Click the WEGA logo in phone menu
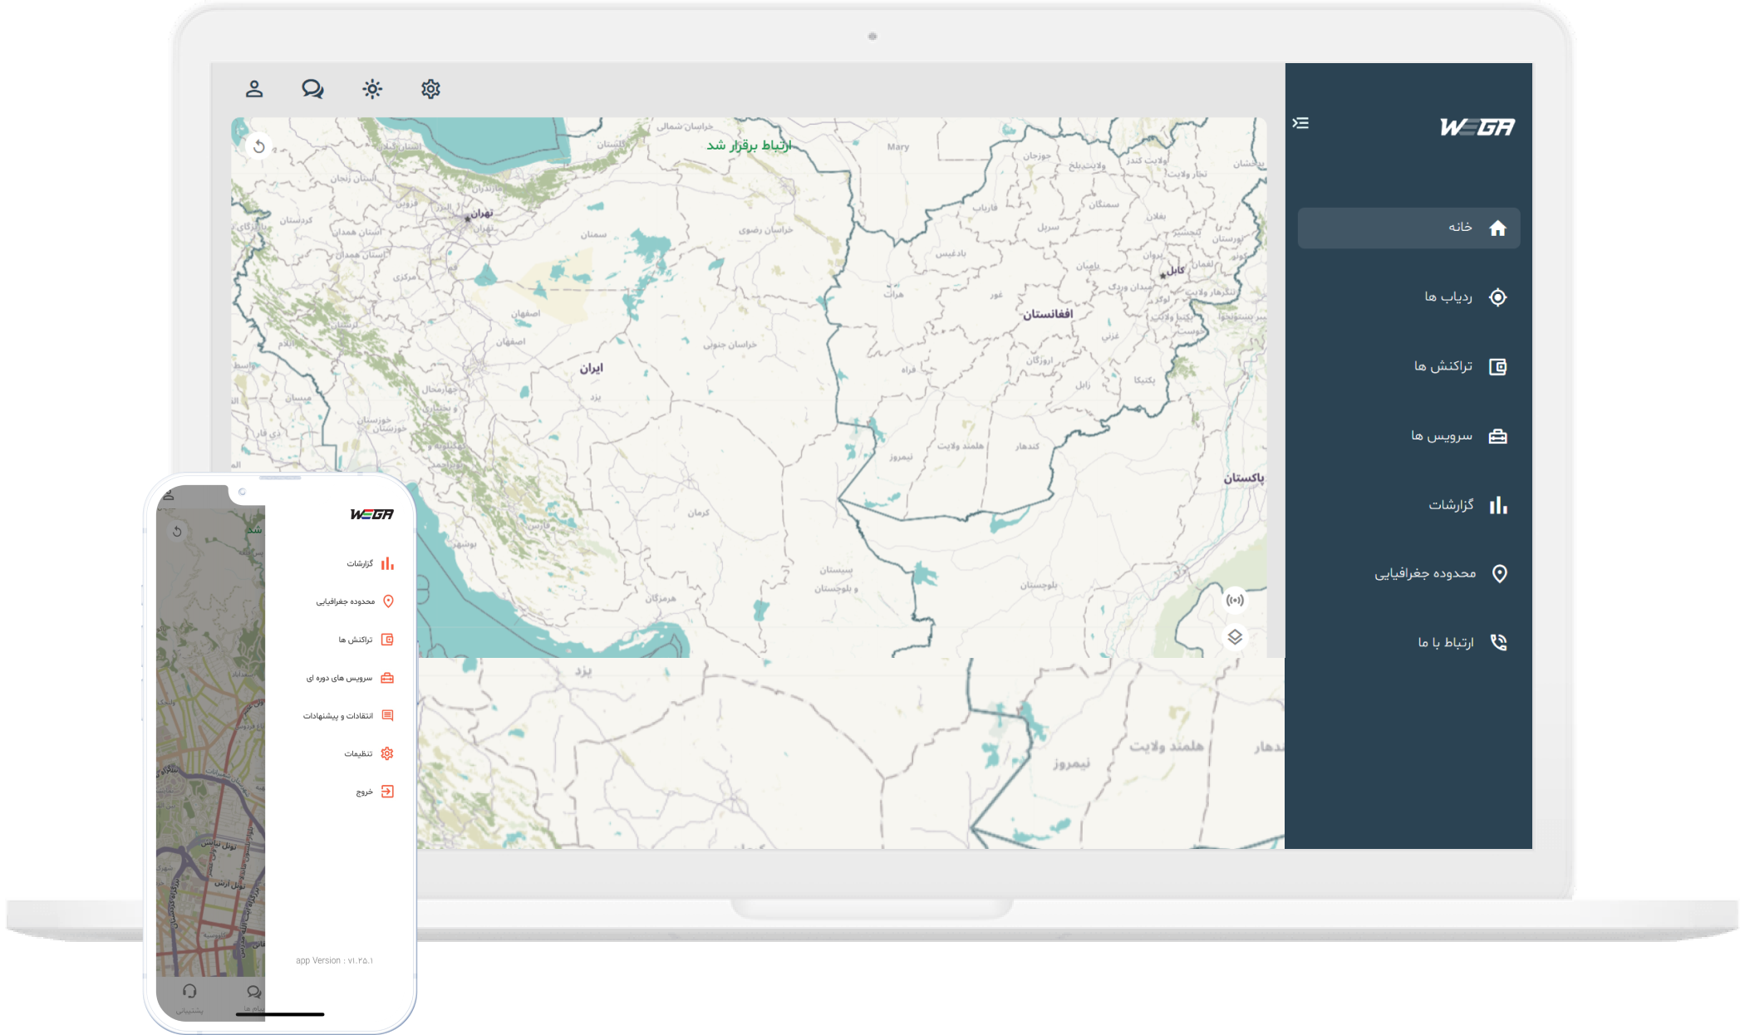Screen dimensions: 1745x1035 pyautogui.click(x=371, y=515)
